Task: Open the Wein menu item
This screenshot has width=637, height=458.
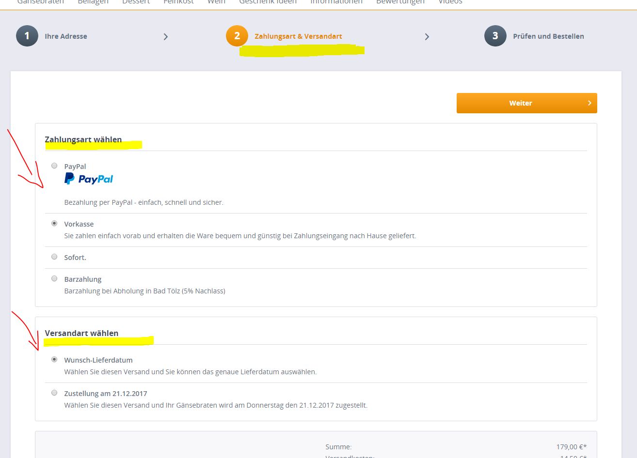Action: 216,2
